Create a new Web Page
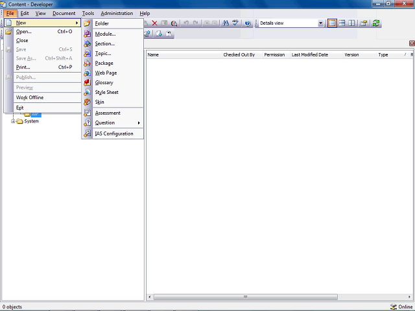Screen dimensions: 415x311 pyautogui.click(x=113, y=73)
